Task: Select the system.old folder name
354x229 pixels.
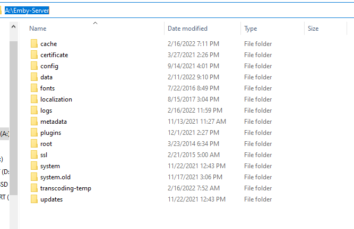Action: (55, 177)
